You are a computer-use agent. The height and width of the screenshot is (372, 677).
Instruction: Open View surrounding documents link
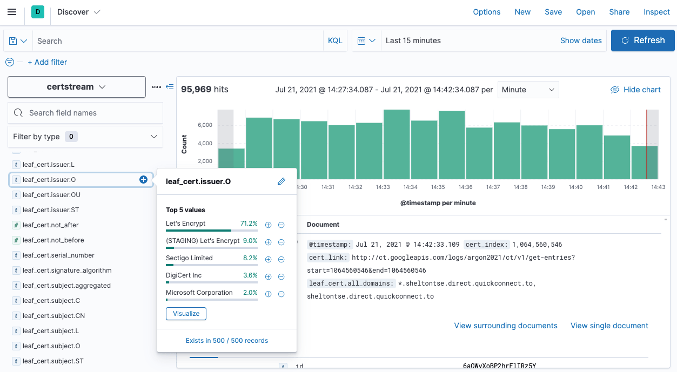pos(505,326)
